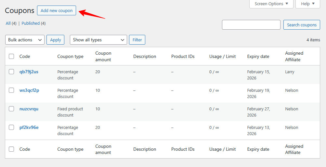Open the Show all types dropdown

pyautogui.click(x=98, y=40)
